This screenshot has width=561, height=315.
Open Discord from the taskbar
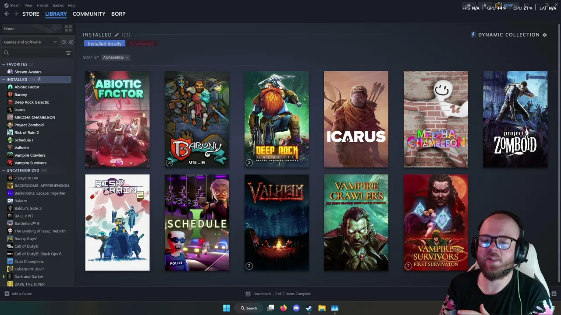(296, 308)
